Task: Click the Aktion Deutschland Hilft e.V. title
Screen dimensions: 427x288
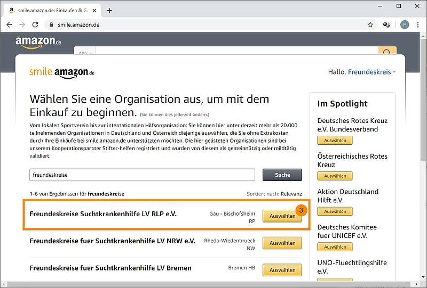Action: point(348,196)
